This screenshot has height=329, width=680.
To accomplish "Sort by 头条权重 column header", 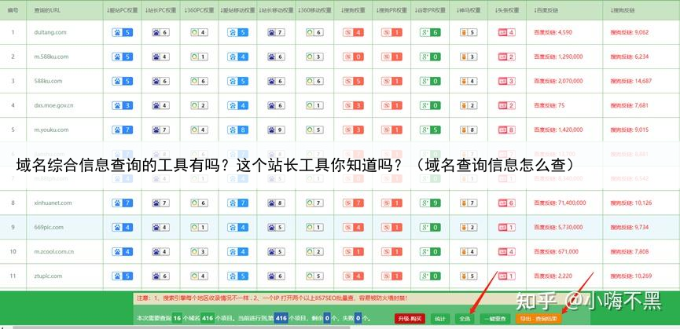I will [506, 10].
